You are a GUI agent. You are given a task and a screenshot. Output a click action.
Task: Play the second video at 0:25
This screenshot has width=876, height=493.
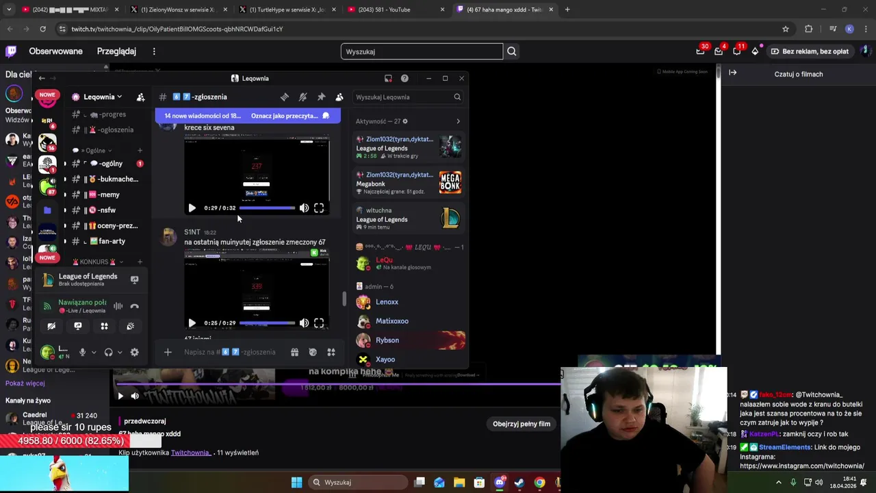click(192, 323)
